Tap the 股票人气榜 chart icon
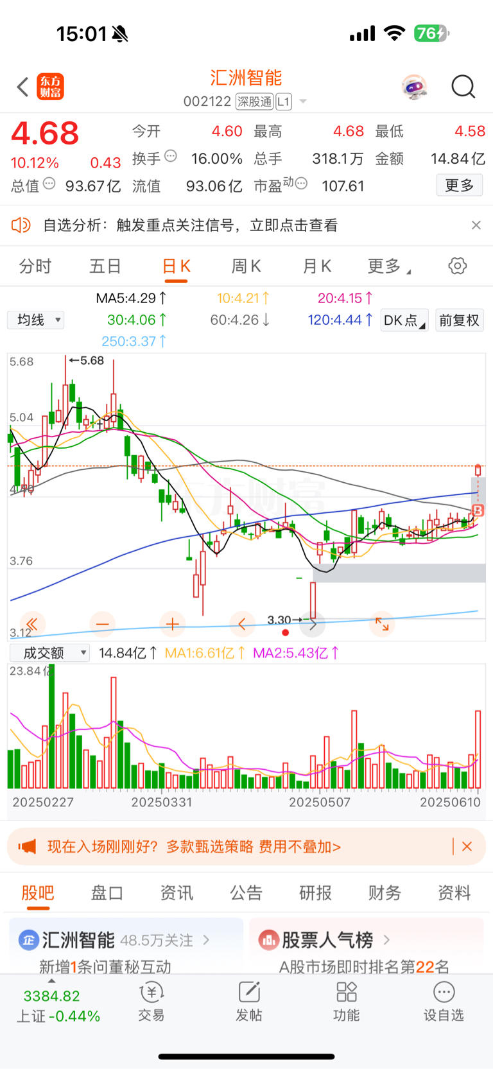 tap(268, 940)
